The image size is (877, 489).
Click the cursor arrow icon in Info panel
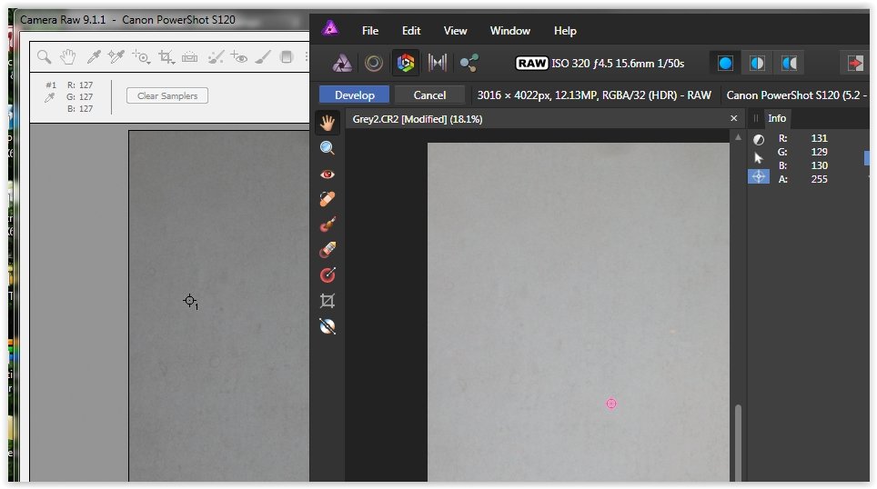point(759,158)
